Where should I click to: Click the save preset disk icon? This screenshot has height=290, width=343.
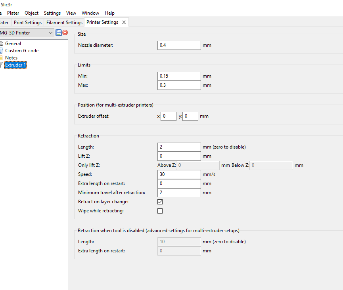tap(59, 32)
